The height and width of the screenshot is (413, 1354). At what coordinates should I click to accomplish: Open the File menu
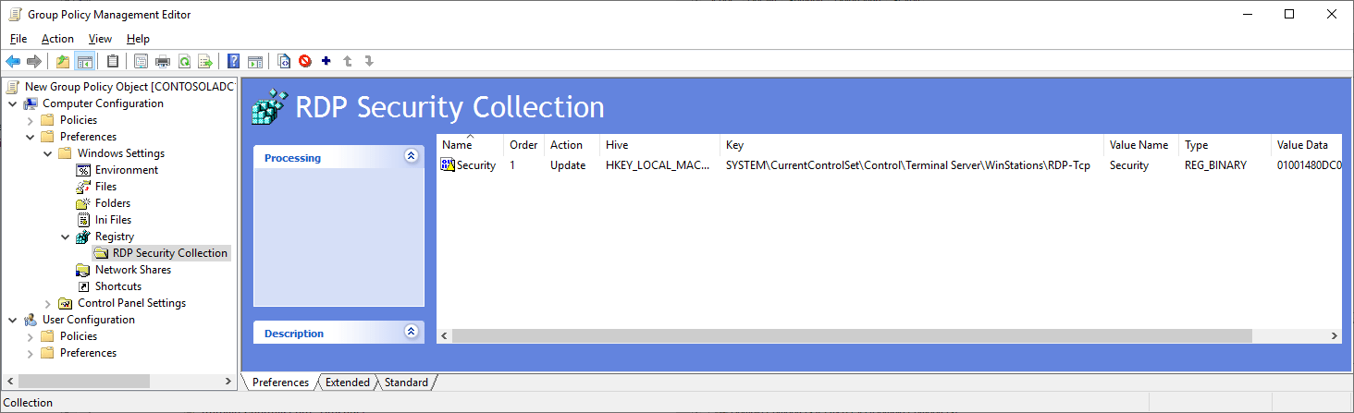pyautogui.click(x=18, y=39)
